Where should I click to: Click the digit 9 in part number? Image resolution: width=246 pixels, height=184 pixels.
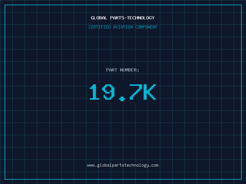(x=109, y=92)
